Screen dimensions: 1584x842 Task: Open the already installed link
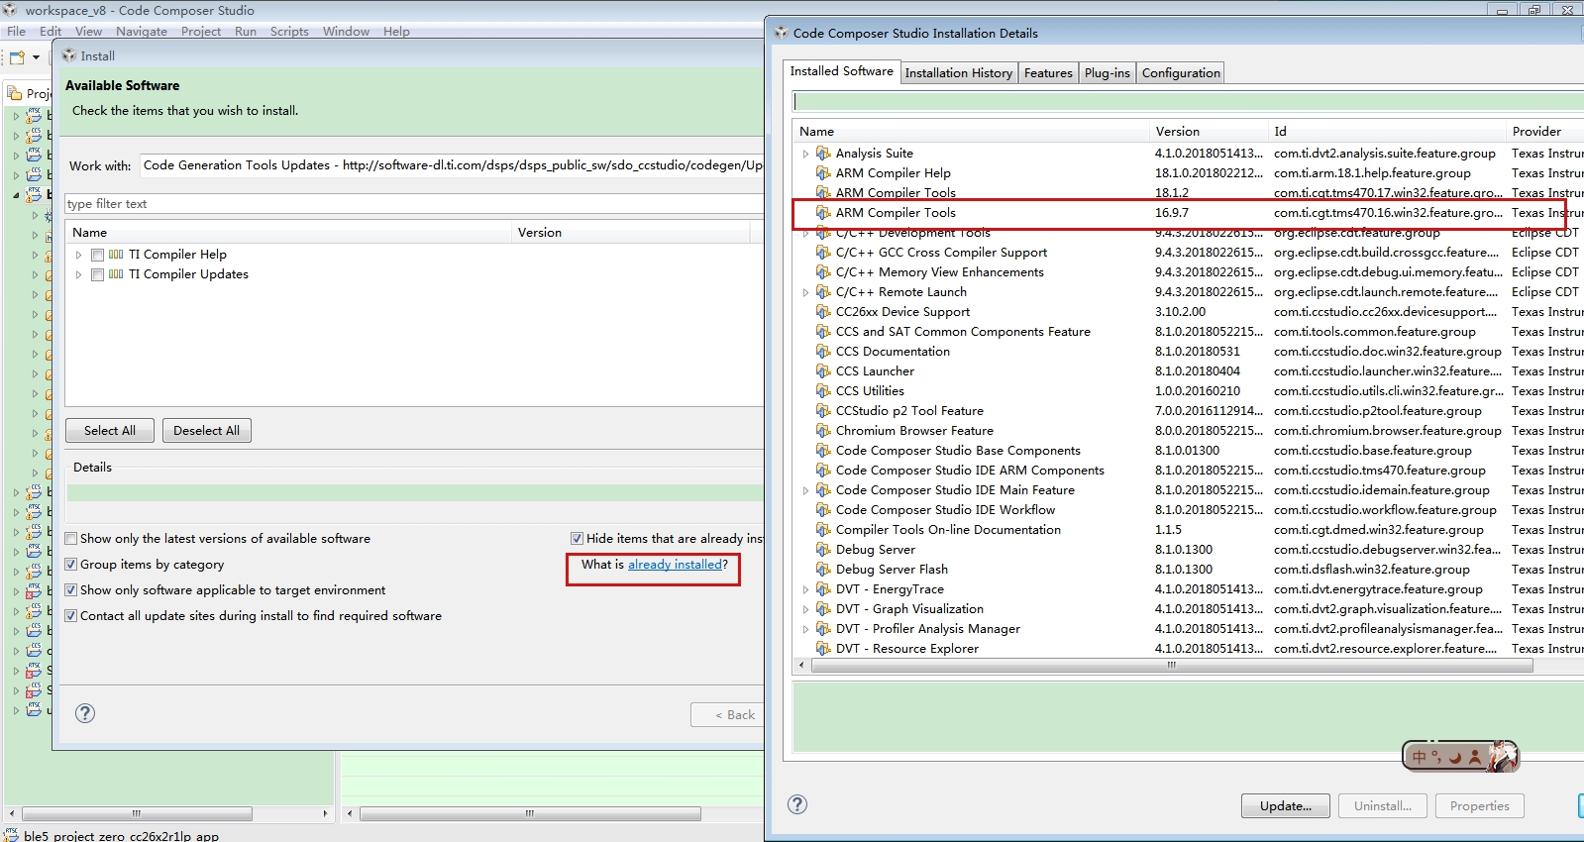[x=675, y=565]
